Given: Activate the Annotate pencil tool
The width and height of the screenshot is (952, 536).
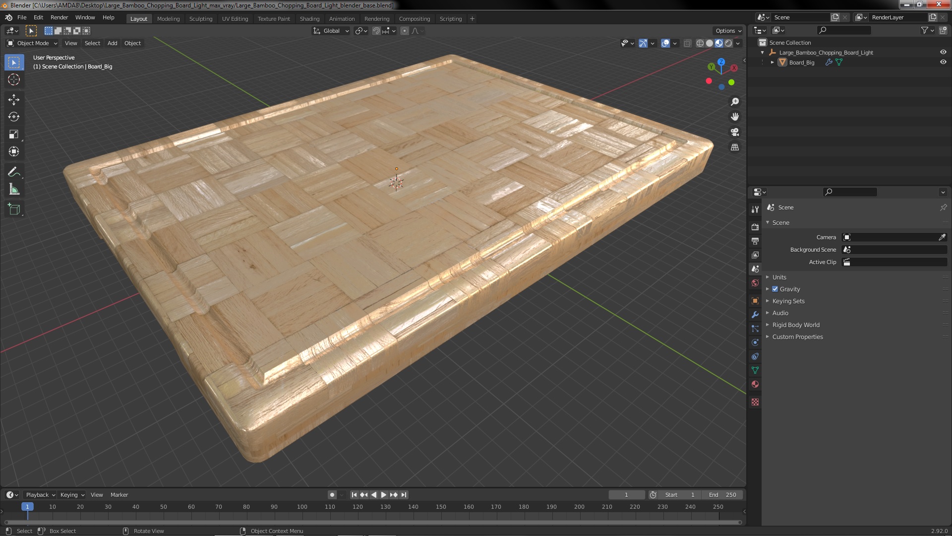Looking at the screenshot, I should point(14,172).
